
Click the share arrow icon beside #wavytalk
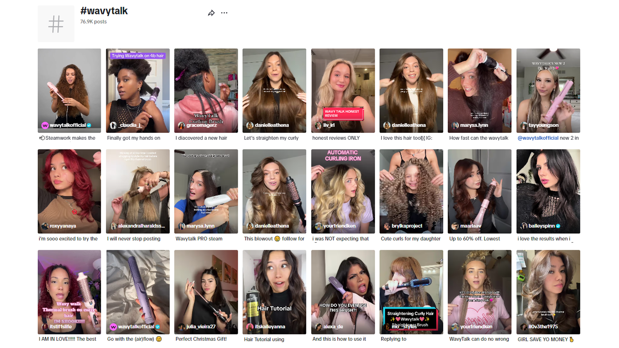[x=211, y=13]
